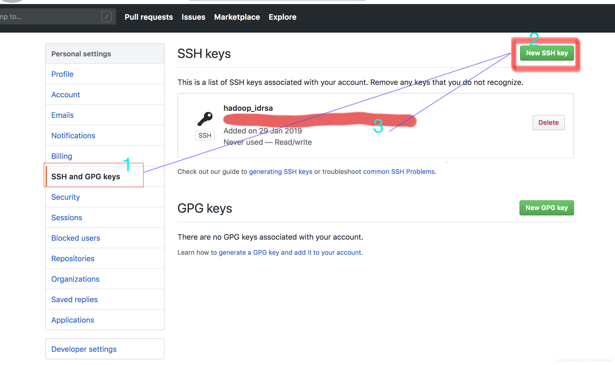This screenshot has height=365, width=615.
Task: Delete the hadoop_idrsa SSH key
Action: click(548, 123)
